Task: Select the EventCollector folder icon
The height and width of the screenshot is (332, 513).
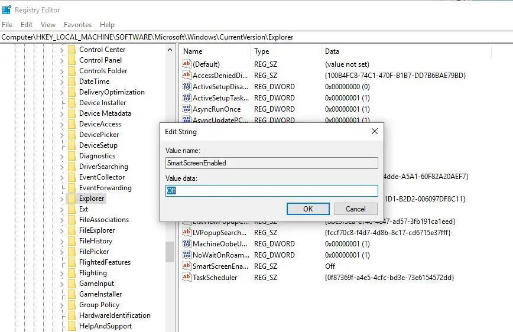Action: pos(72,177)
